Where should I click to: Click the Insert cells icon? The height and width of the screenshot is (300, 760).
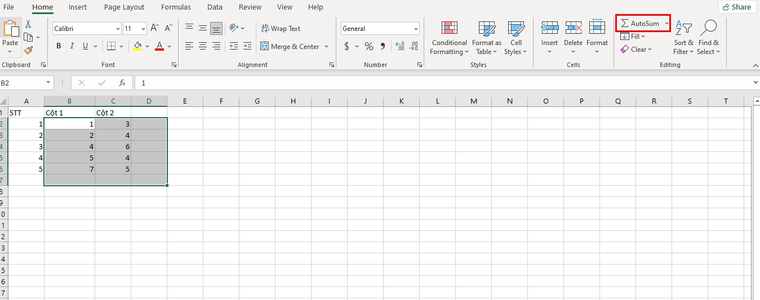(x=550, y=27)
